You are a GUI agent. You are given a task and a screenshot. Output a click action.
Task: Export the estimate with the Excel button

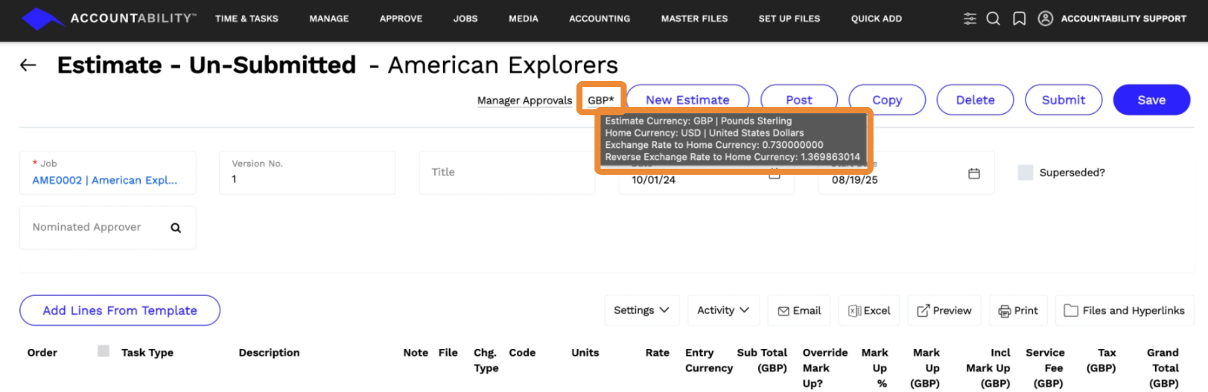coord(869,310)
